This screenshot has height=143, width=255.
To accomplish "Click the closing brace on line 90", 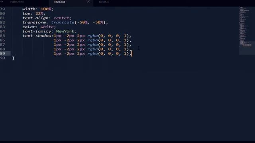I will 13,58.
